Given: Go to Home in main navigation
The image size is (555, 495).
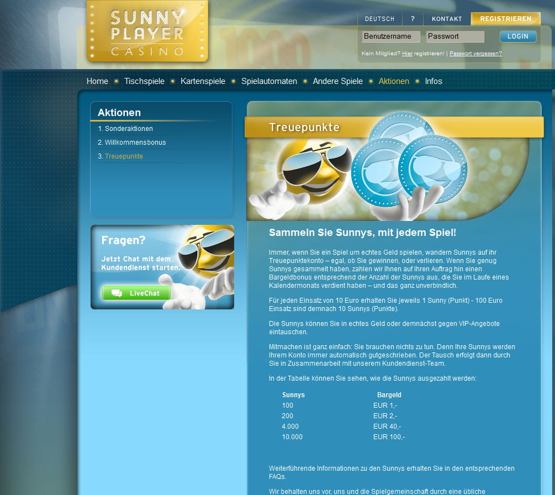Looking at the screenshot, I should 97,81.
